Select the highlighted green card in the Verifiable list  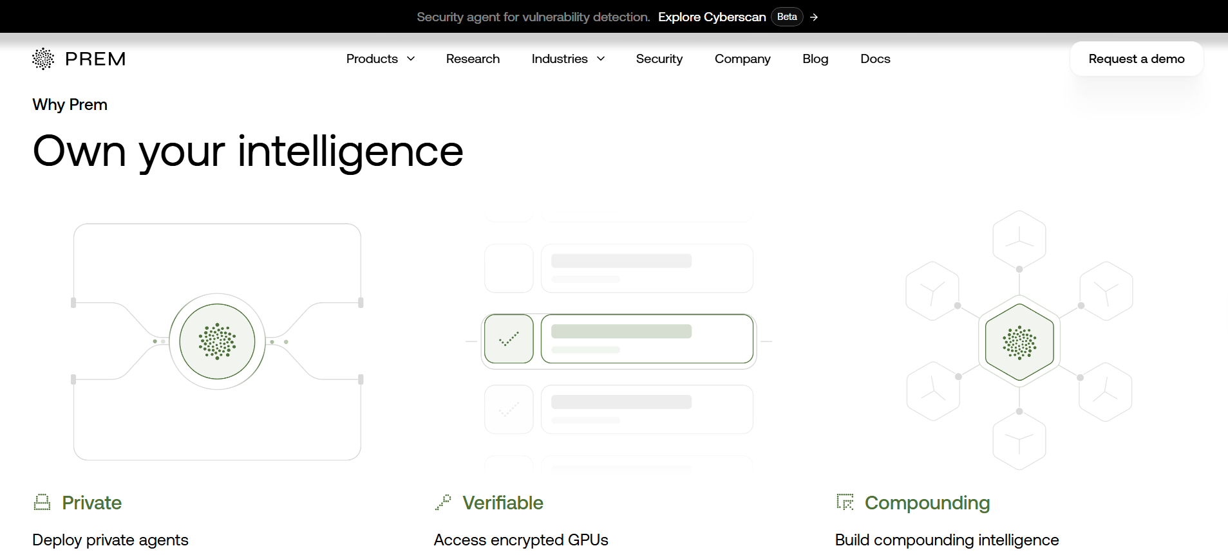coord(647,339)
